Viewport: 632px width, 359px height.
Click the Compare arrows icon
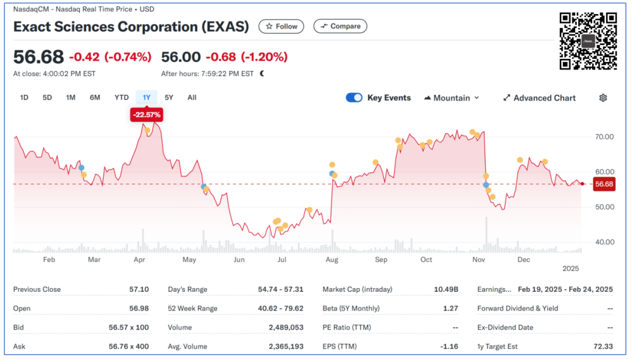click(x=323, y=26)
